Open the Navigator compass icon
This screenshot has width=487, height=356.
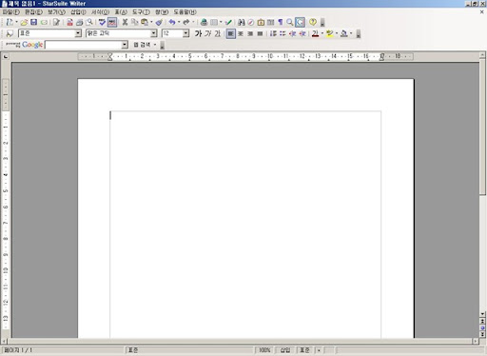(251, 22)
